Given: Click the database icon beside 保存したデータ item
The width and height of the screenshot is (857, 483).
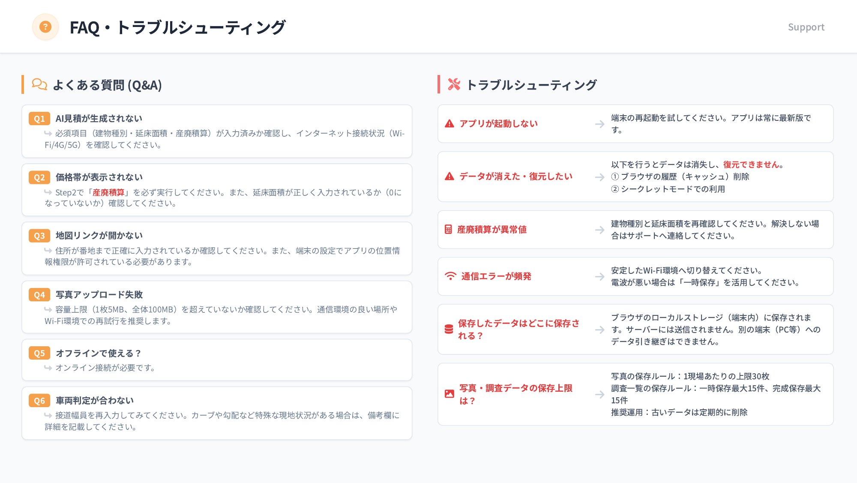Looking at the screenshot, I should click(449, 330).
